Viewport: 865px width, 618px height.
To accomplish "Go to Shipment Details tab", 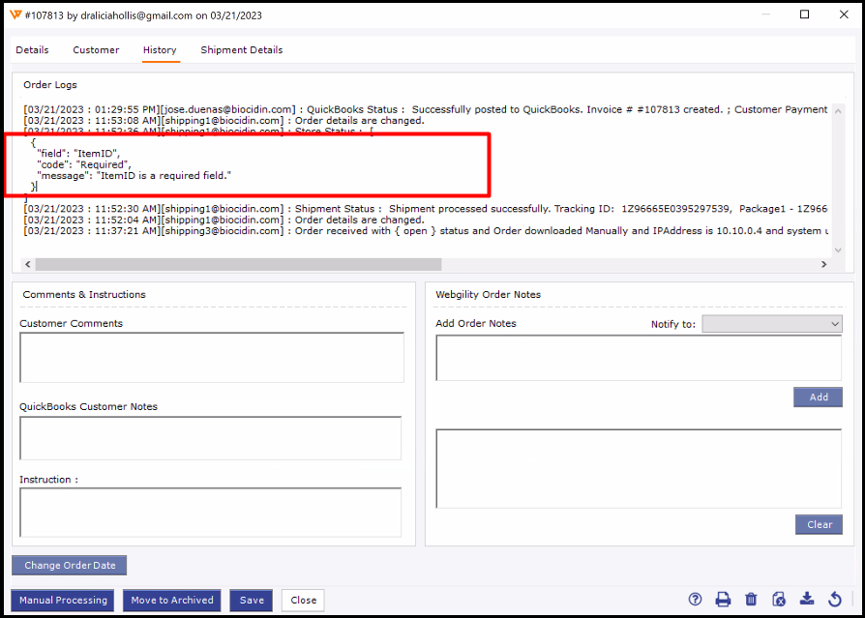I will click(x=241, y=50).
